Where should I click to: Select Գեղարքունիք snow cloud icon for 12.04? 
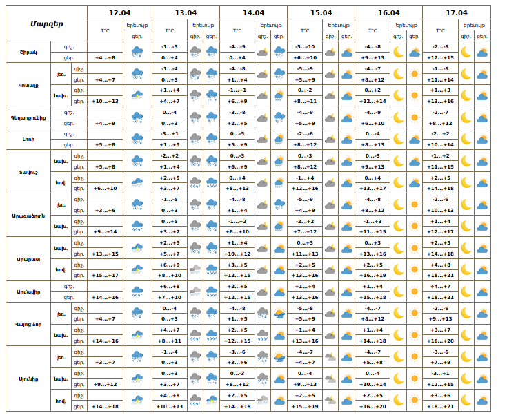coord(137,117)
